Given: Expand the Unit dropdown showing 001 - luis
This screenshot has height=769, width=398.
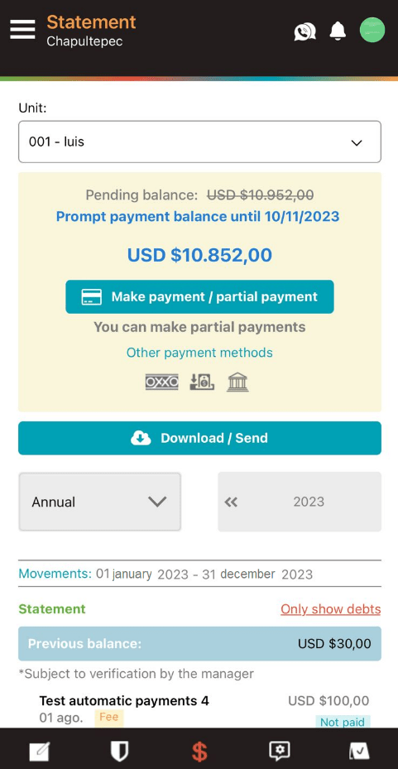Looking at the screenshot, I should click(199, 142).
